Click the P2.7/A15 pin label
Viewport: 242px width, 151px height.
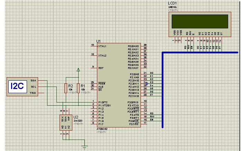[134, 96]
